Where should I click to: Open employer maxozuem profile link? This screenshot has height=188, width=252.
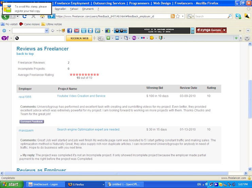[x=26, y=131]
